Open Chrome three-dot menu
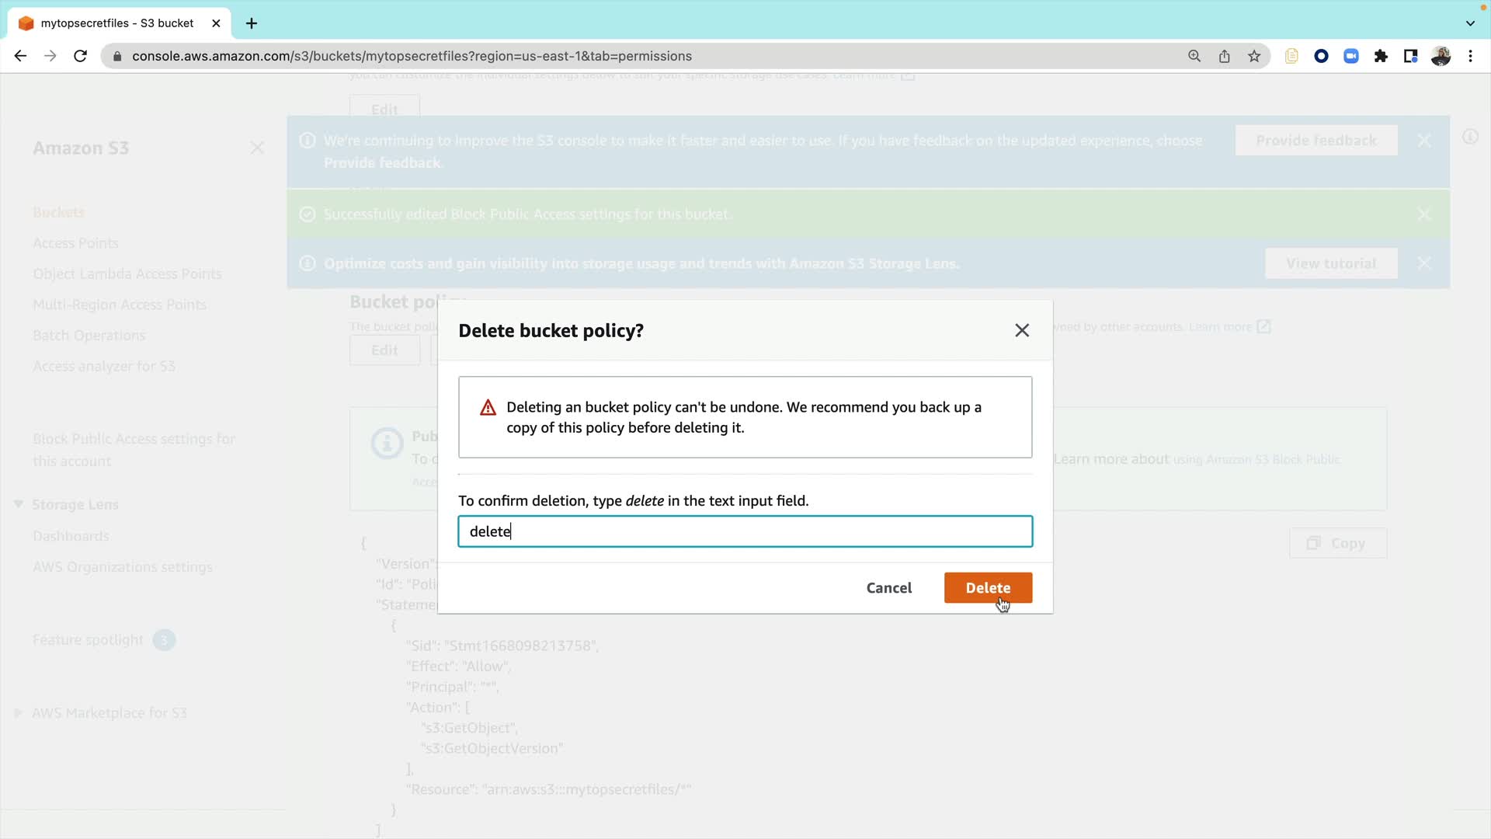 (x=1471, y=56)
